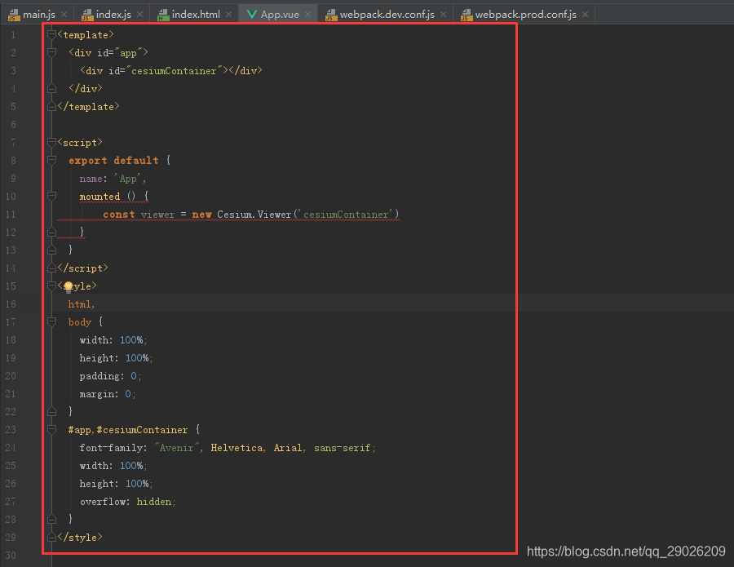Click the JavaScript icon on the index.js tab
This screenshot has width=734, height=567.
click(86, 14)
